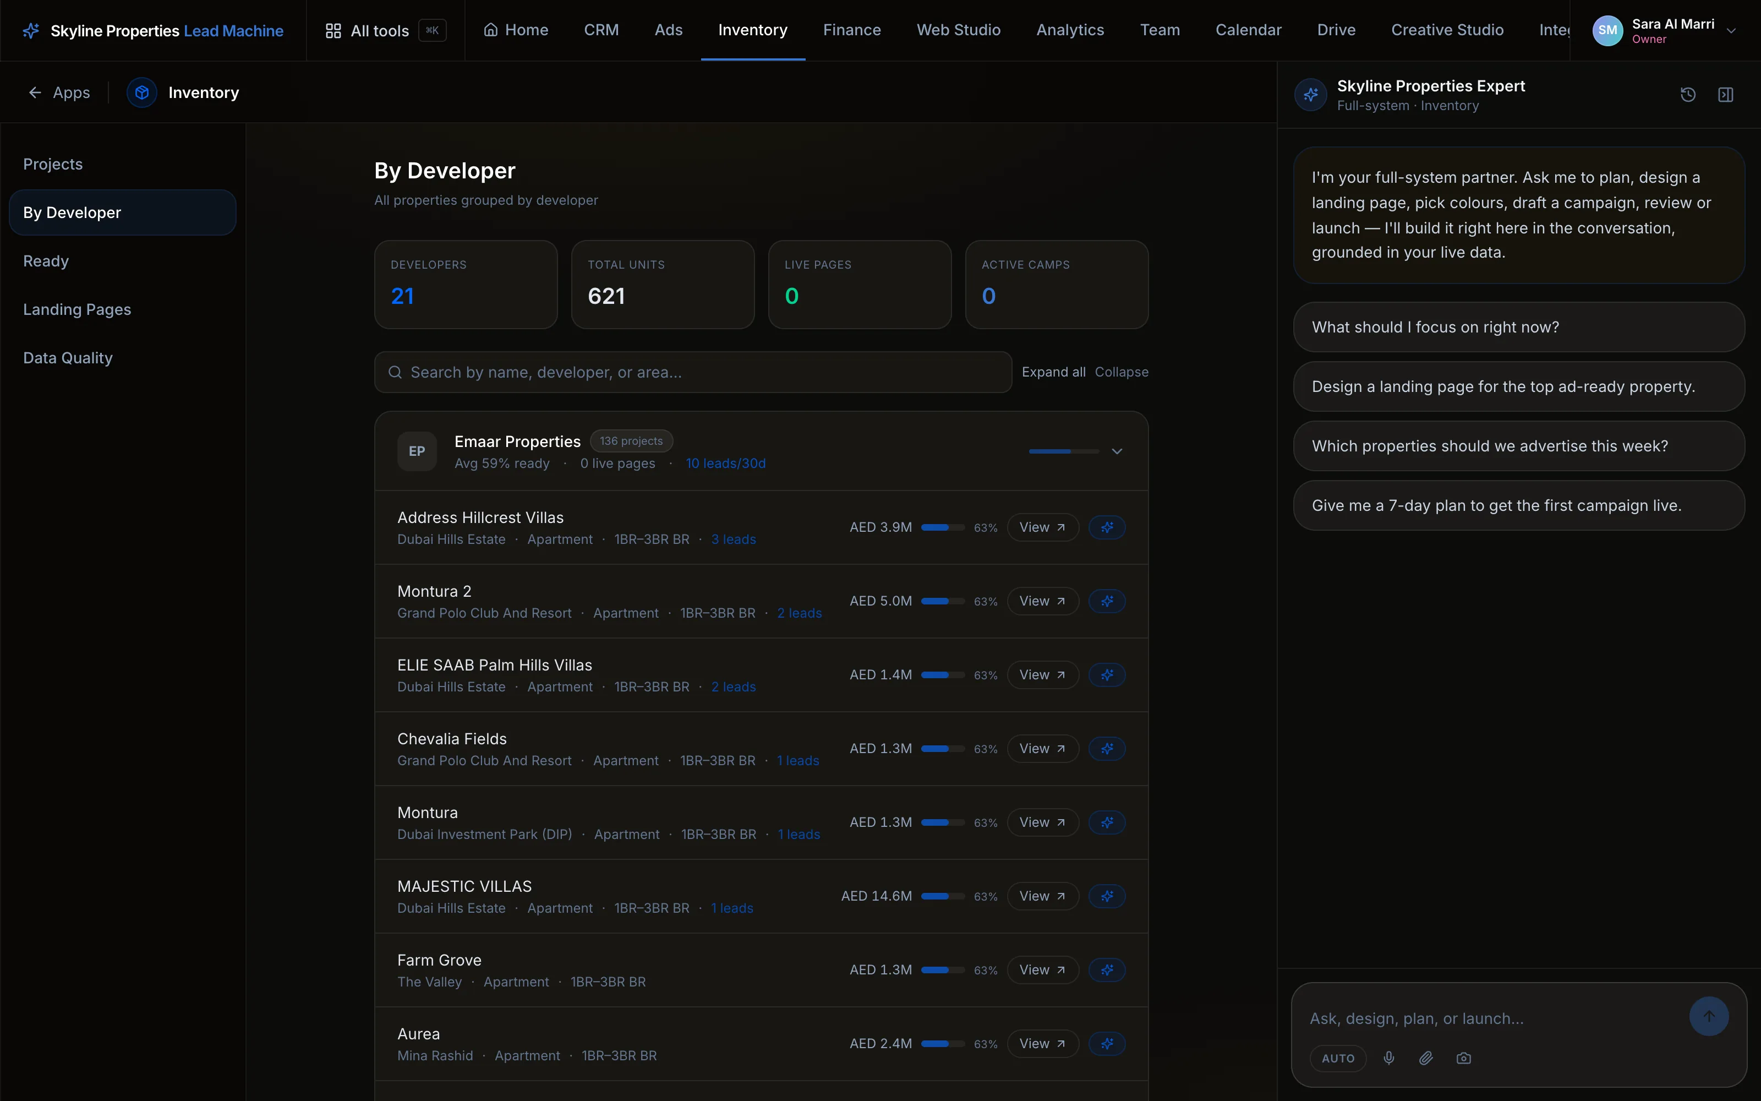Screen dimensions: 1761x1101
Task: Collapse the Emaar Properties developer group
Action: coord(1117,451)
